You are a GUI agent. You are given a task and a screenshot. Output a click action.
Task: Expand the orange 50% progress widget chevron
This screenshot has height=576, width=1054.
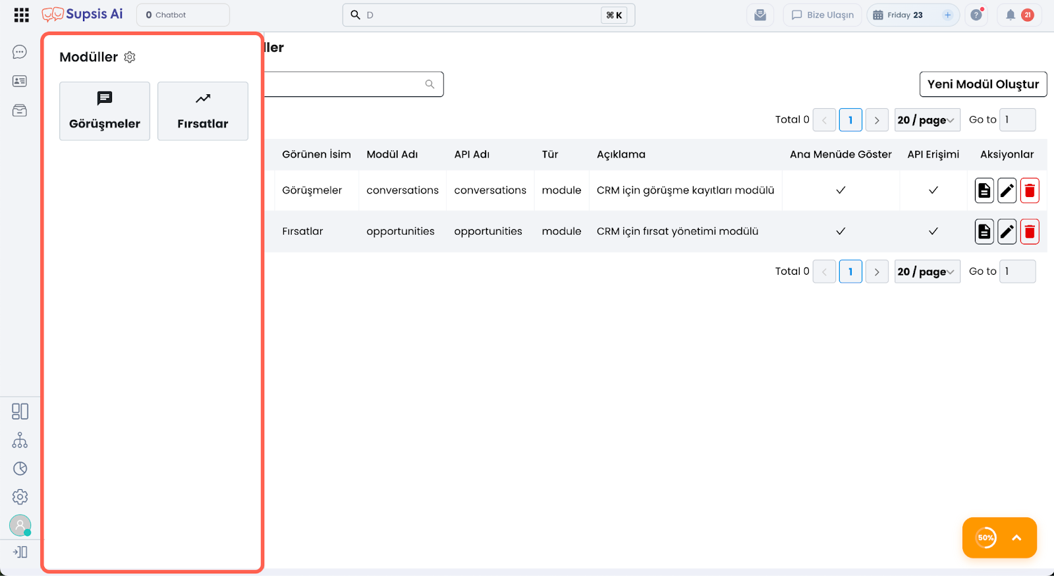click(x=1016, y=538)
